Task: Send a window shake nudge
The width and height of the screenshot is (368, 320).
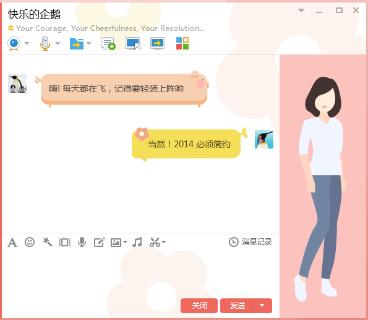Action: (64, 242)
